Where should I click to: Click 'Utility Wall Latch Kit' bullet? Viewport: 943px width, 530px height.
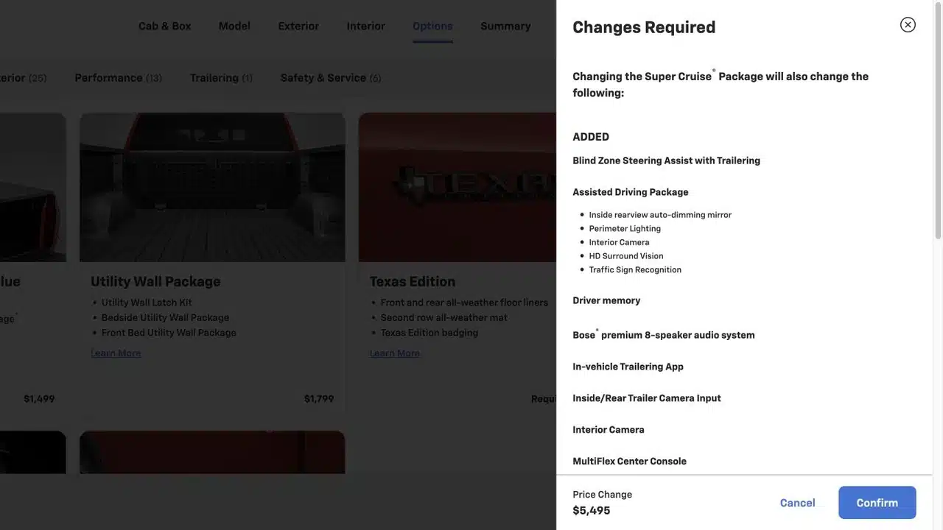[147, 303]
